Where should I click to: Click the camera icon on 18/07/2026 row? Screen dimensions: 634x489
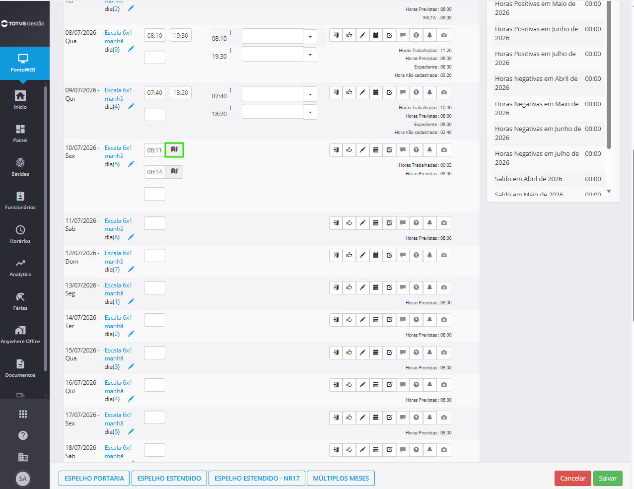pos(444,450)
